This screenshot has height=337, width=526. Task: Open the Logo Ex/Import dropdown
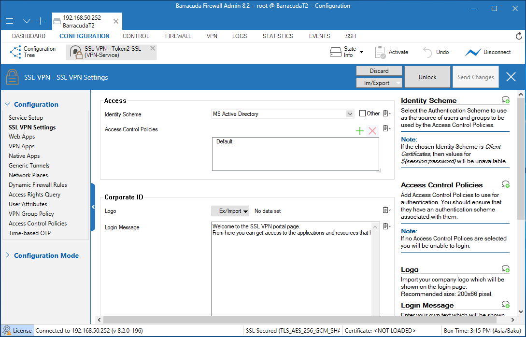(230, 211)
